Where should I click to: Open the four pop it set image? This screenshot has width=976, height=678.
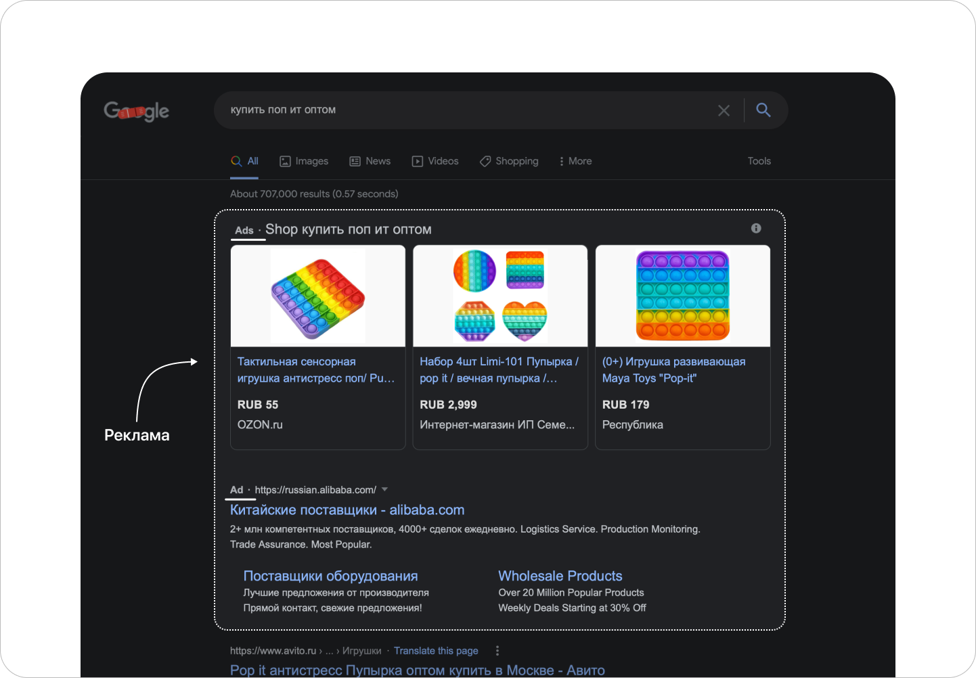[x=500, y=296]
